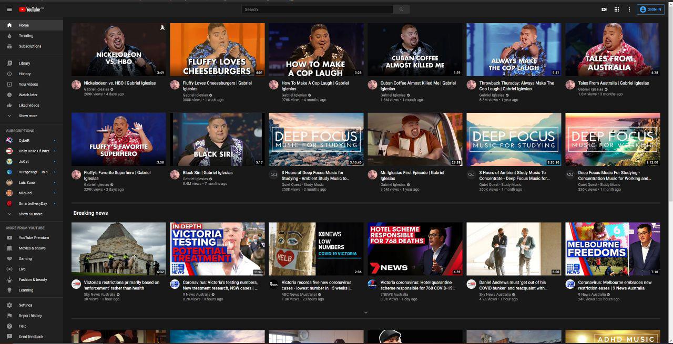
Task: Play Mr. Iglesias First Episode thumbnail
Action: (415, 139)
